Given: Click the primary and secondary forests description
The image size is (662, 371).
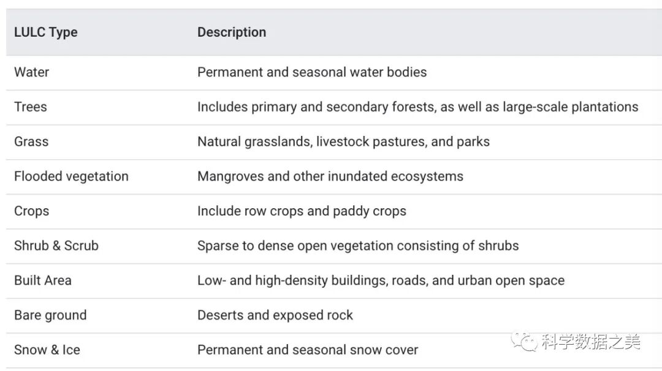Looking at the screenshot, I should click(x=417, y=107).
